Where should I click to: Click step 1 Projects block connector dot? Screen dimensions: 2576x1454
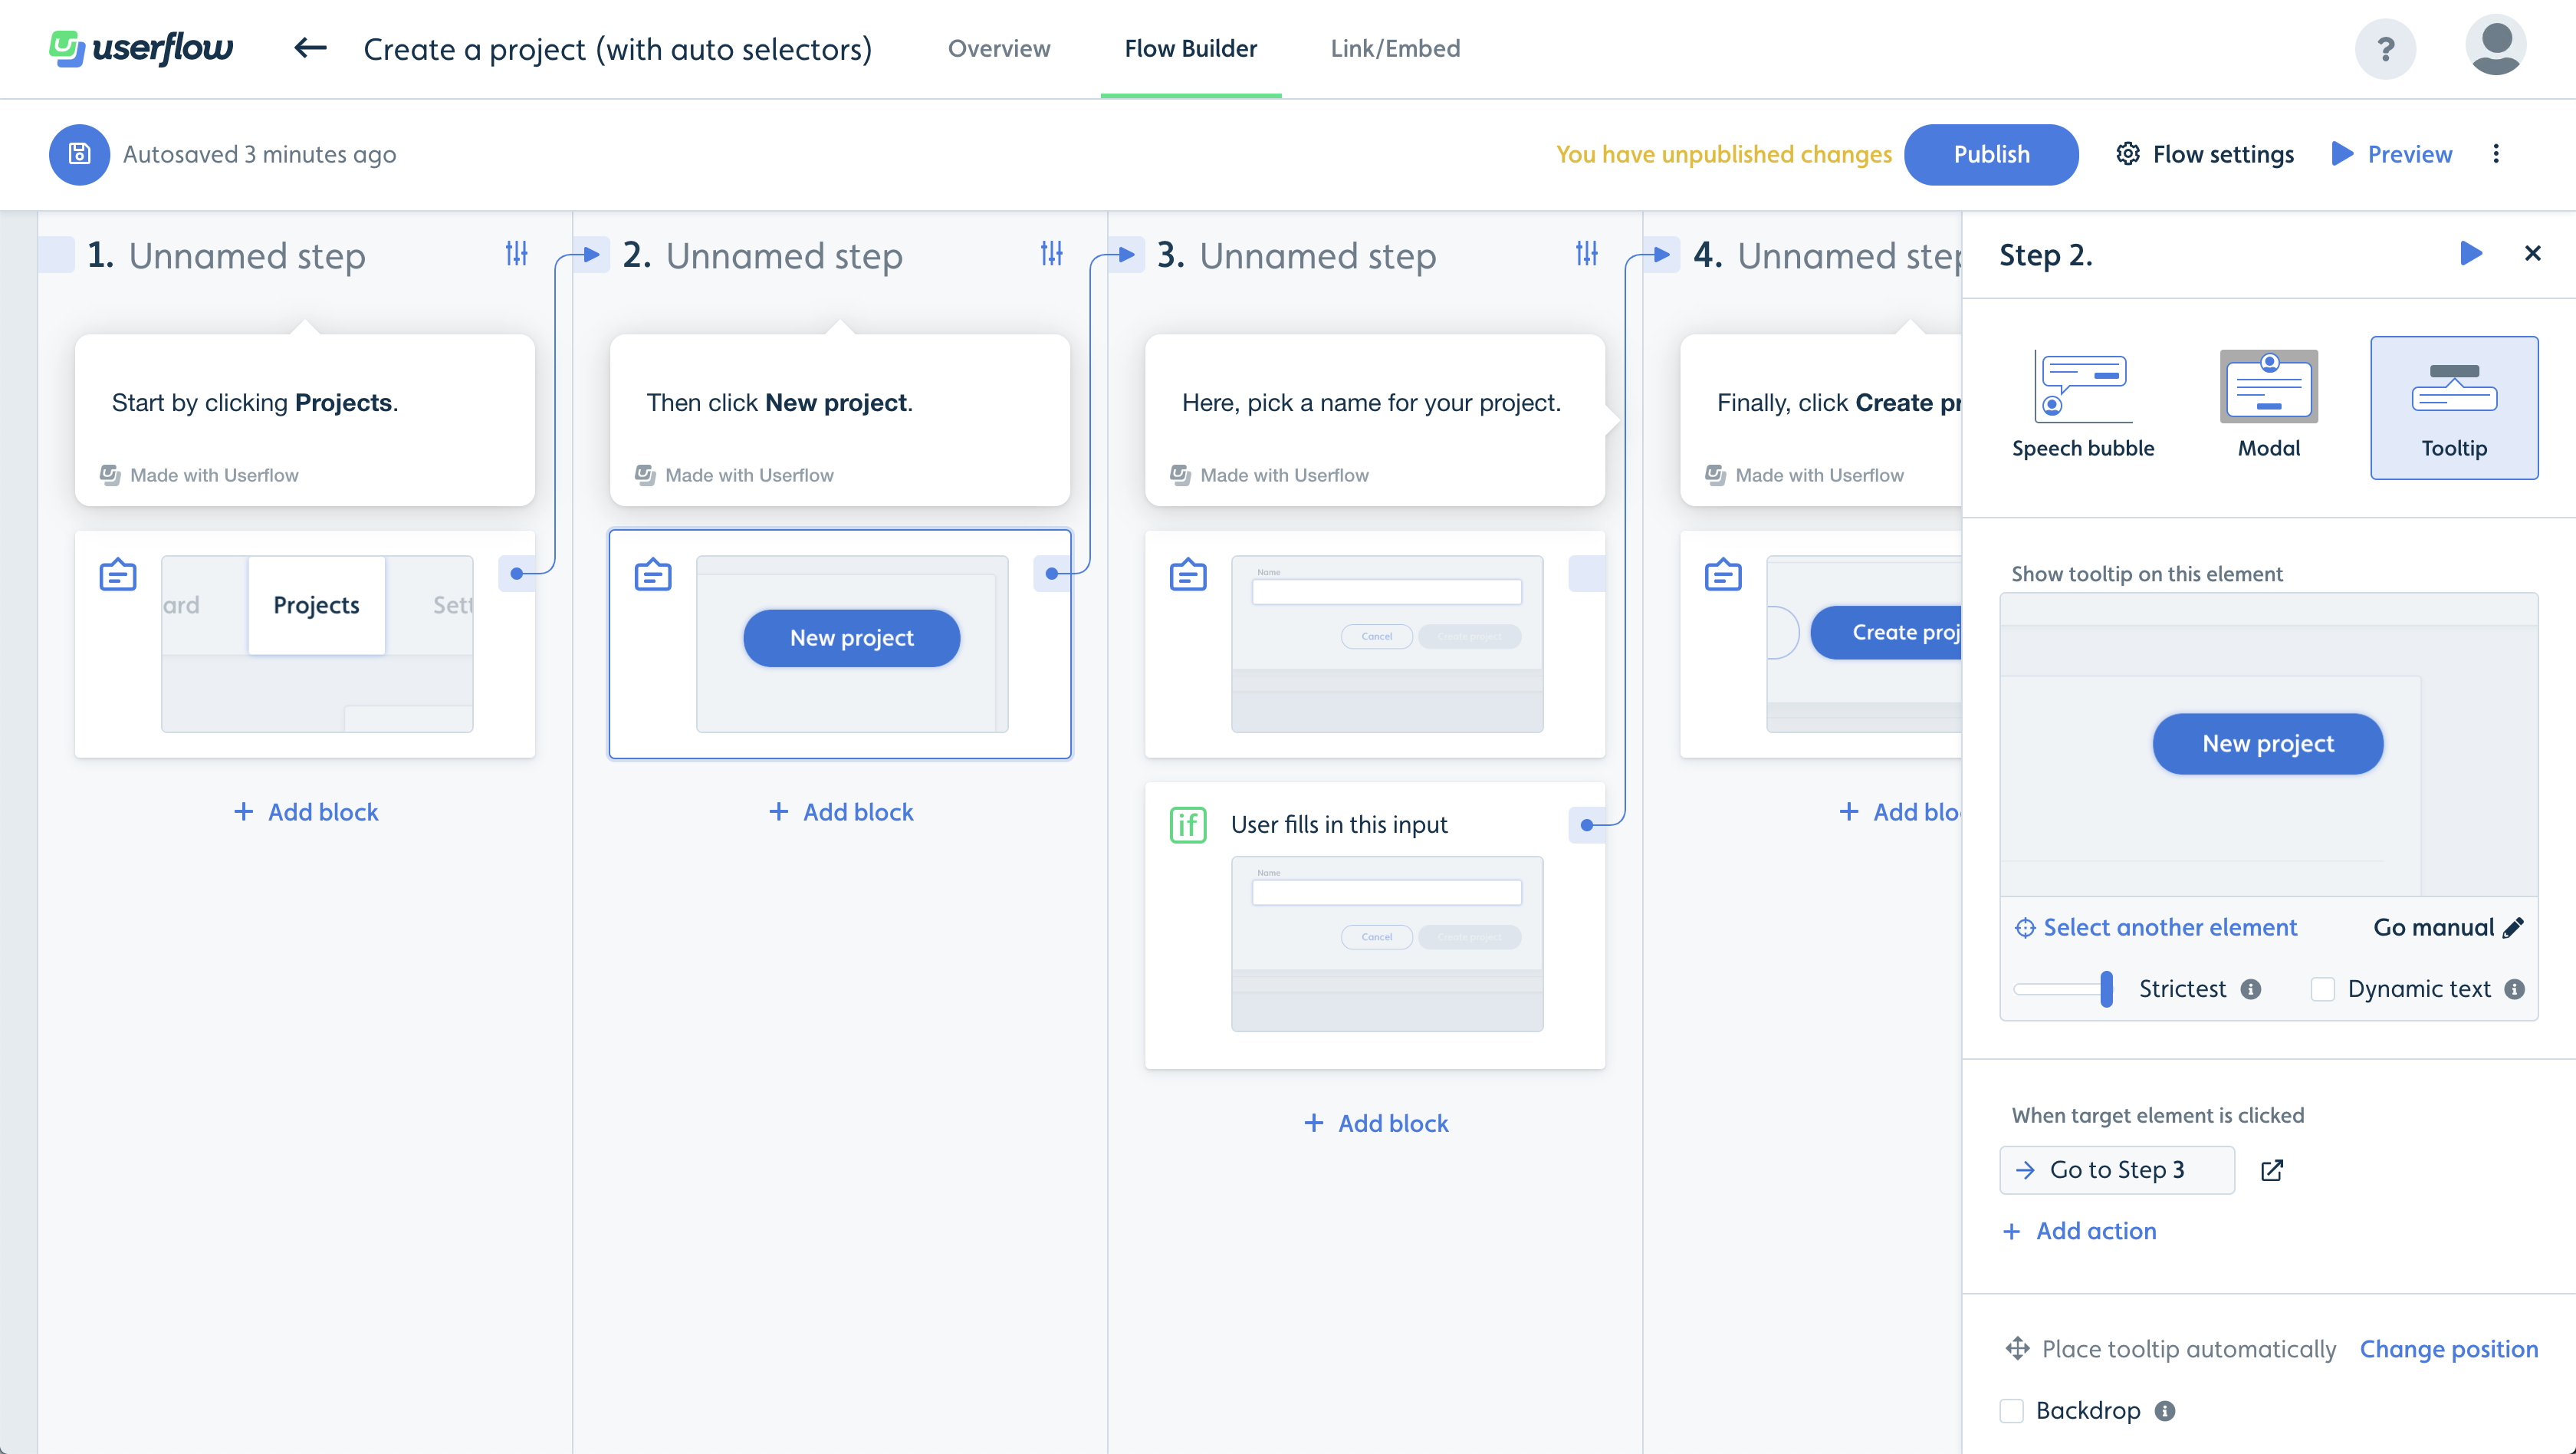(516, 573)
